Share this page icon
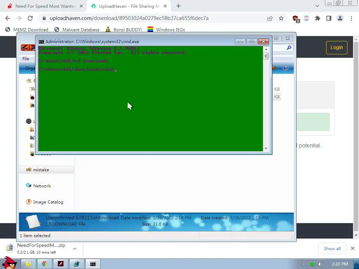The height and width of the screenshot is (269, 359). pyautogui.click(x=270, y=18)
